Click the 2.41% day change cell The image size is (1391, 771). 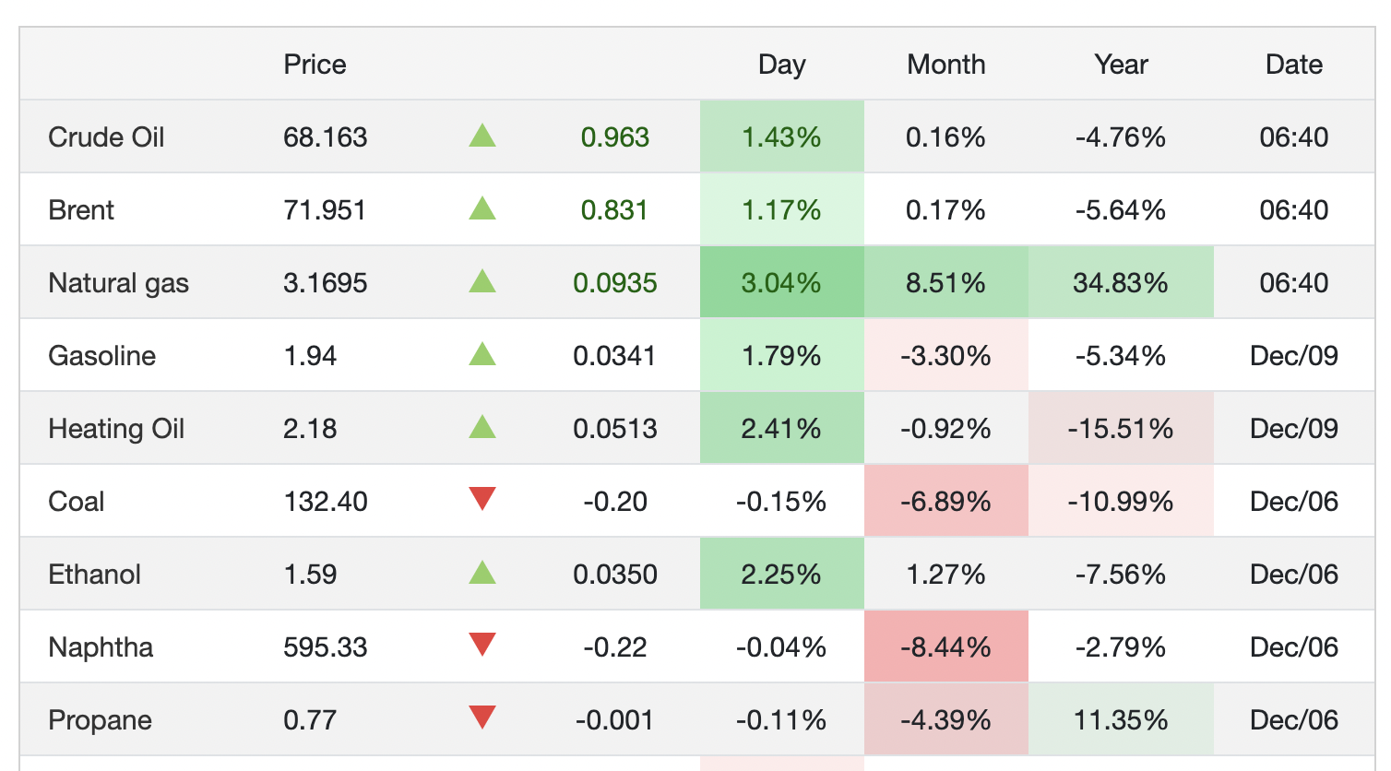pyautogui.click(x=781, y=428)
